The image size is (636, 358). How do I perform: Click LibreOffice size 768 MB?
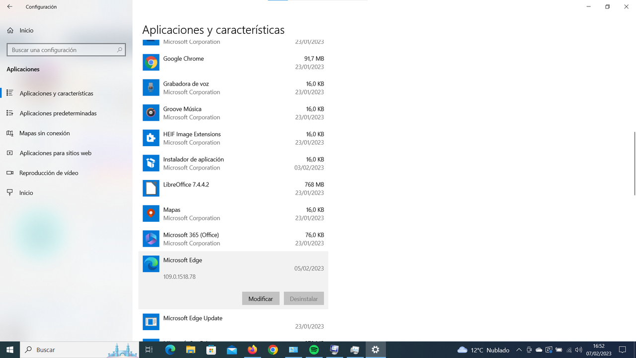pyautogui.click(x=314, y=184)
